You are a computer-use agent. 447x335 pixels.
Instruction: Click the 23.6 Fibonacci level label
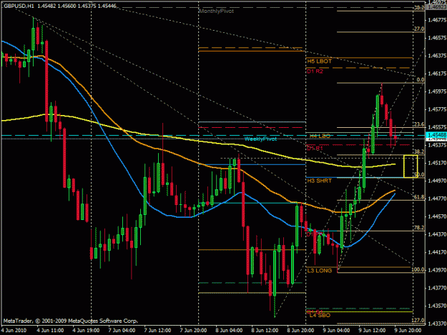(x=419, y=124)
